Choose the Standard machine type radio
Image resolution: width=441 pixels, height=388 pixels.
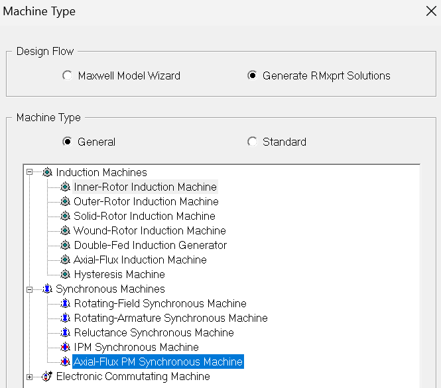click(252, 142)
